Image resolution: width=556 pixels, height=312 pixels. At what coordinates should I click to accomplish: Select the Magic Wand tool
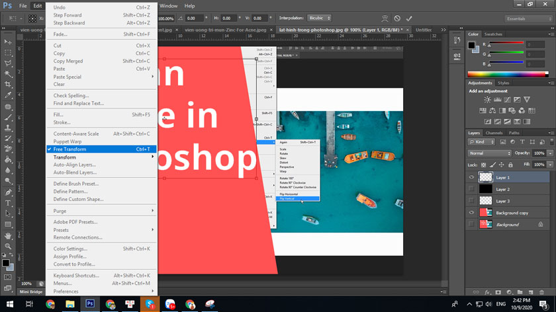point(8,73)
